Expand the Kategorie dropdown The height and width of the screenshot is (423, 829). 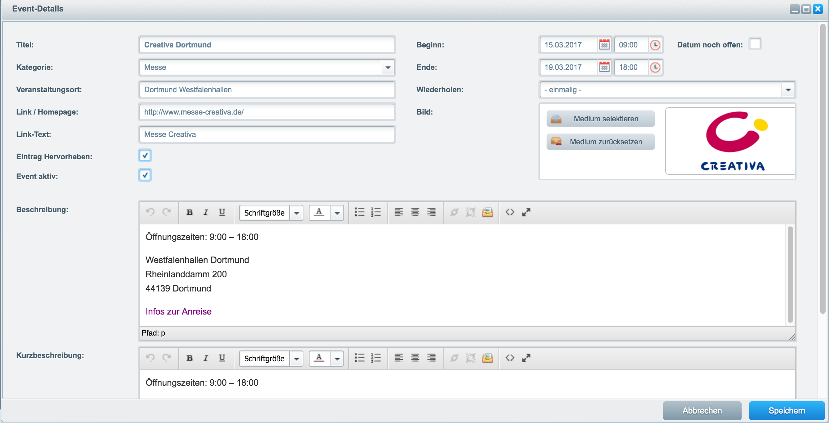coord(388,67)
